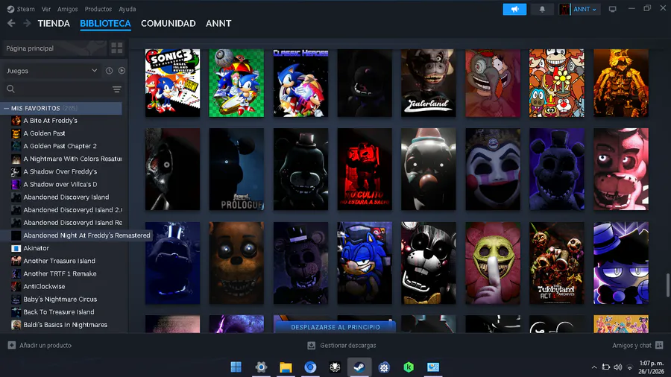This screenshot has height=377, width=671.
Task: Show hidden system tray icons
Action: pos(594,367)
